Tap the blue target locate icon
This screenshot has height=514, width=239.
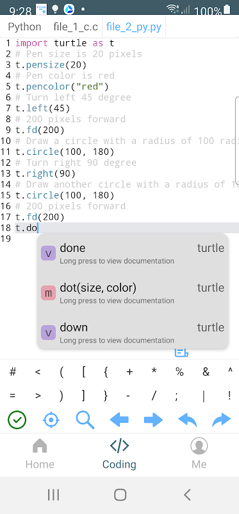click(x=51, y=420)
